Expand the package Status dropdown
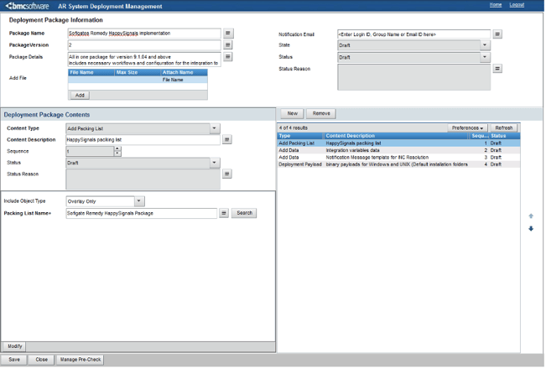 point(485,57)
